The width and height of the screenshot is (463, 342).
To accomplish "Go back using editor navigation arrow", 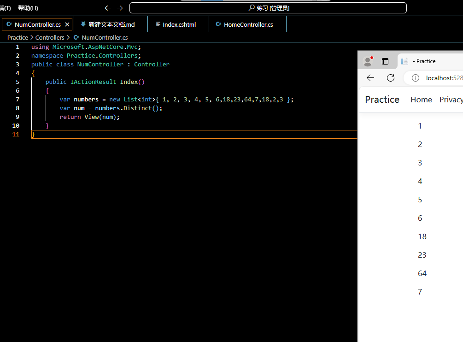I will point(108,8).
